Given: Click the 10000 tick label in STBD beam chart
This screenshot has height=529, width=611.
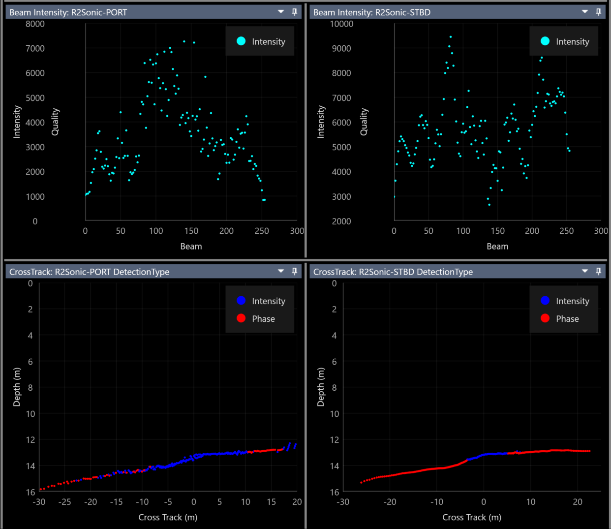Looking at the screenshot, I should click(x=341, y=24).
